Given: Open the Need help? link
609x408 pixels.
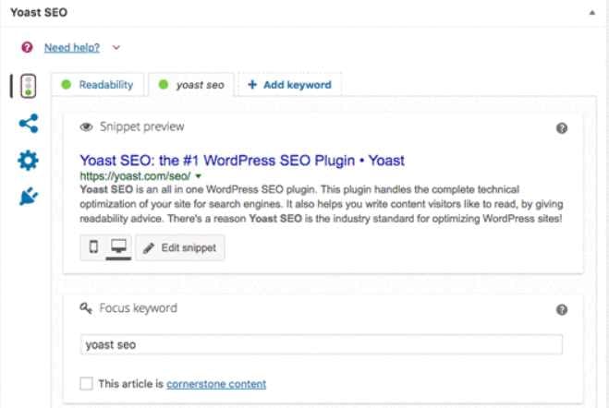Looking at the screenshot, I should click(x=72, y=48).
